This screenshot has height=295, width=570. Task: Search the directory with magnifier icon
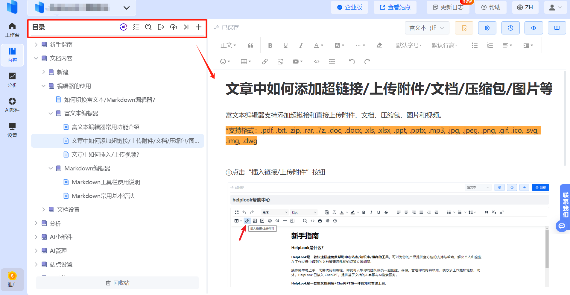tap(148, 27)
